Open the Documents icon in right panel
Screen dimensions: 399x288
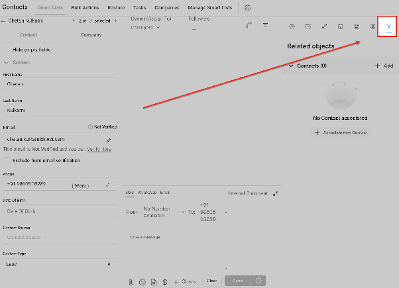point(357,26)
